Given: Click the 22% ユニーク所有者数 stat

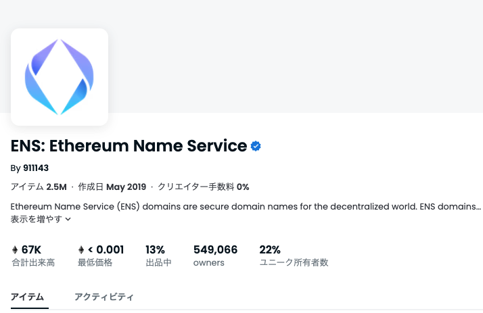Looking at the screenshot, I should (294, 256).
